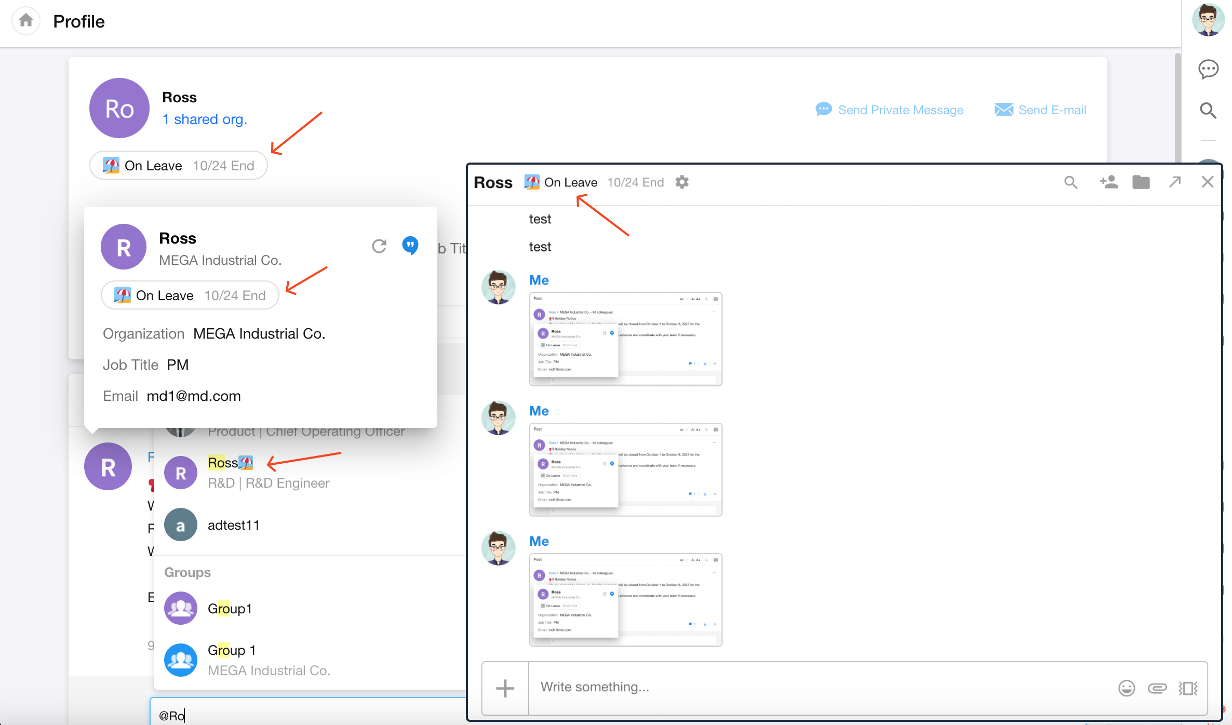The height and width of the screenshot is (725, 1232).
Task: Click the search magnifier in right sidebar
Action: [1208, 110]
